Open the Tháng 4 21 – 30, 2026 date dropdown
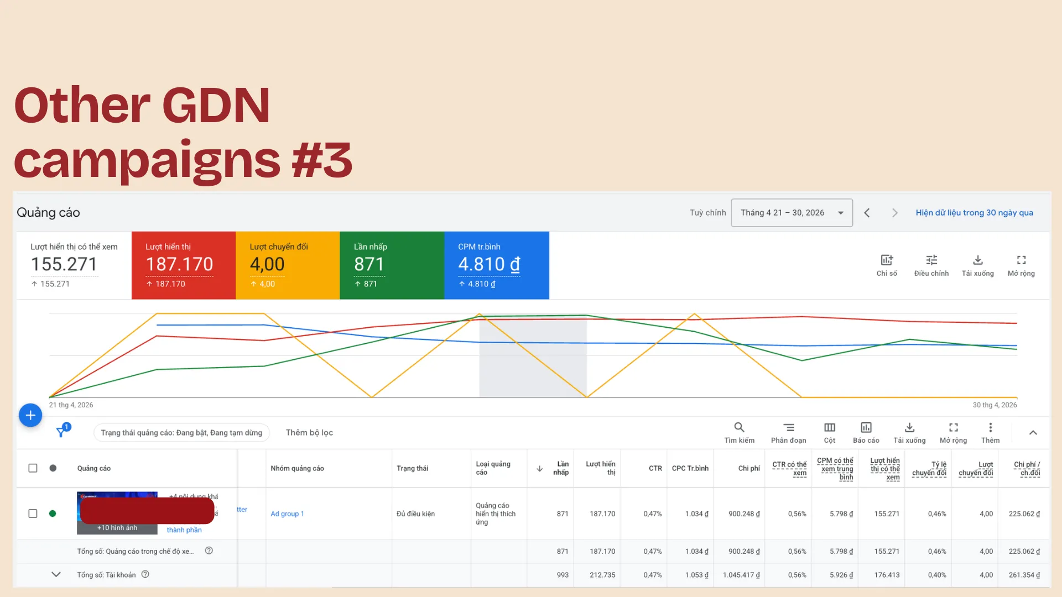Screen dimensions: 1062x597 (x=792, y=213)
